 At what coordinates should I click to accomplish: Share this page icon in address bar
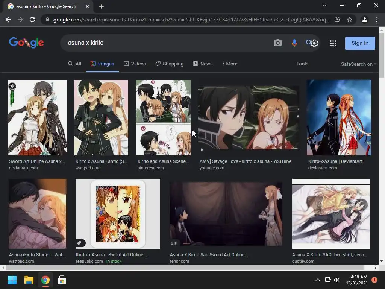(x=338, y=20)
